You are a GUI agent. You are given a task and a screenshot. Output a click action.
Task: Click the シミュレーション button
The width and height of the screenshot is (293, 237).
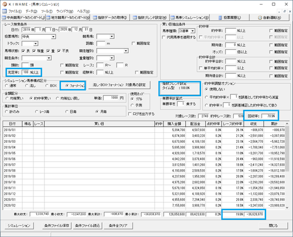tap(19, 225)
